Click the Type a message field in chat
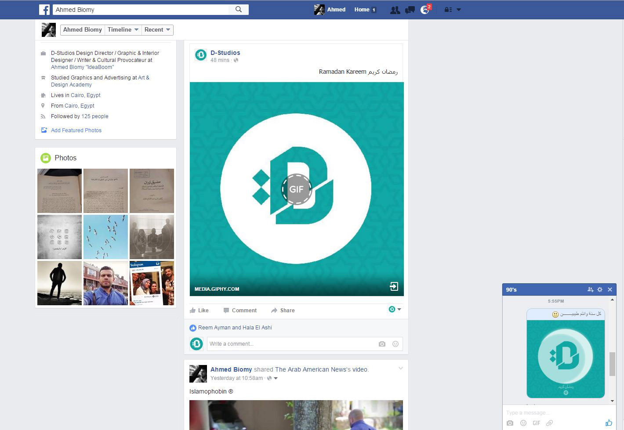Viewport: 624px width, 430px height. point(559,413)
